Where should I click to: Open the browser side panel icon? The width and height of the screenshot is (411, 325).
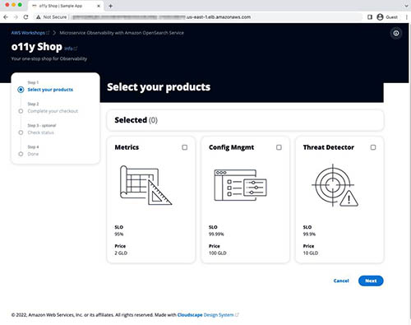[370, 17]
